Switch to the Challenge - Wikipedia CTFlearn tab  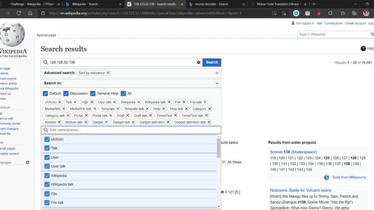click(33, 4)
